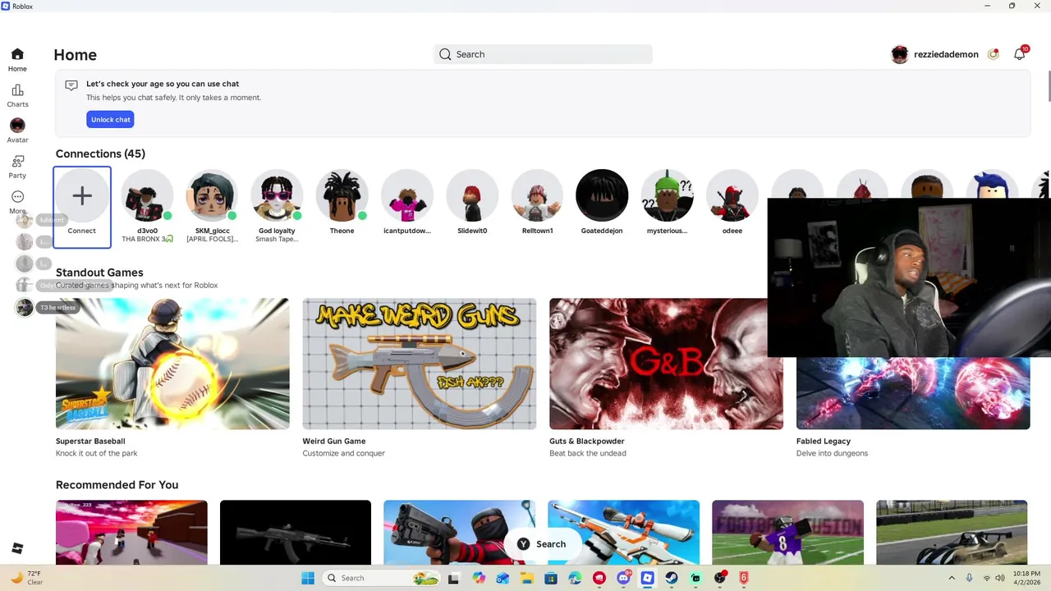This screenshot has height=591, width=1051.
Task: Open the Charts page in the sidebar
Action: pos(17,95)
